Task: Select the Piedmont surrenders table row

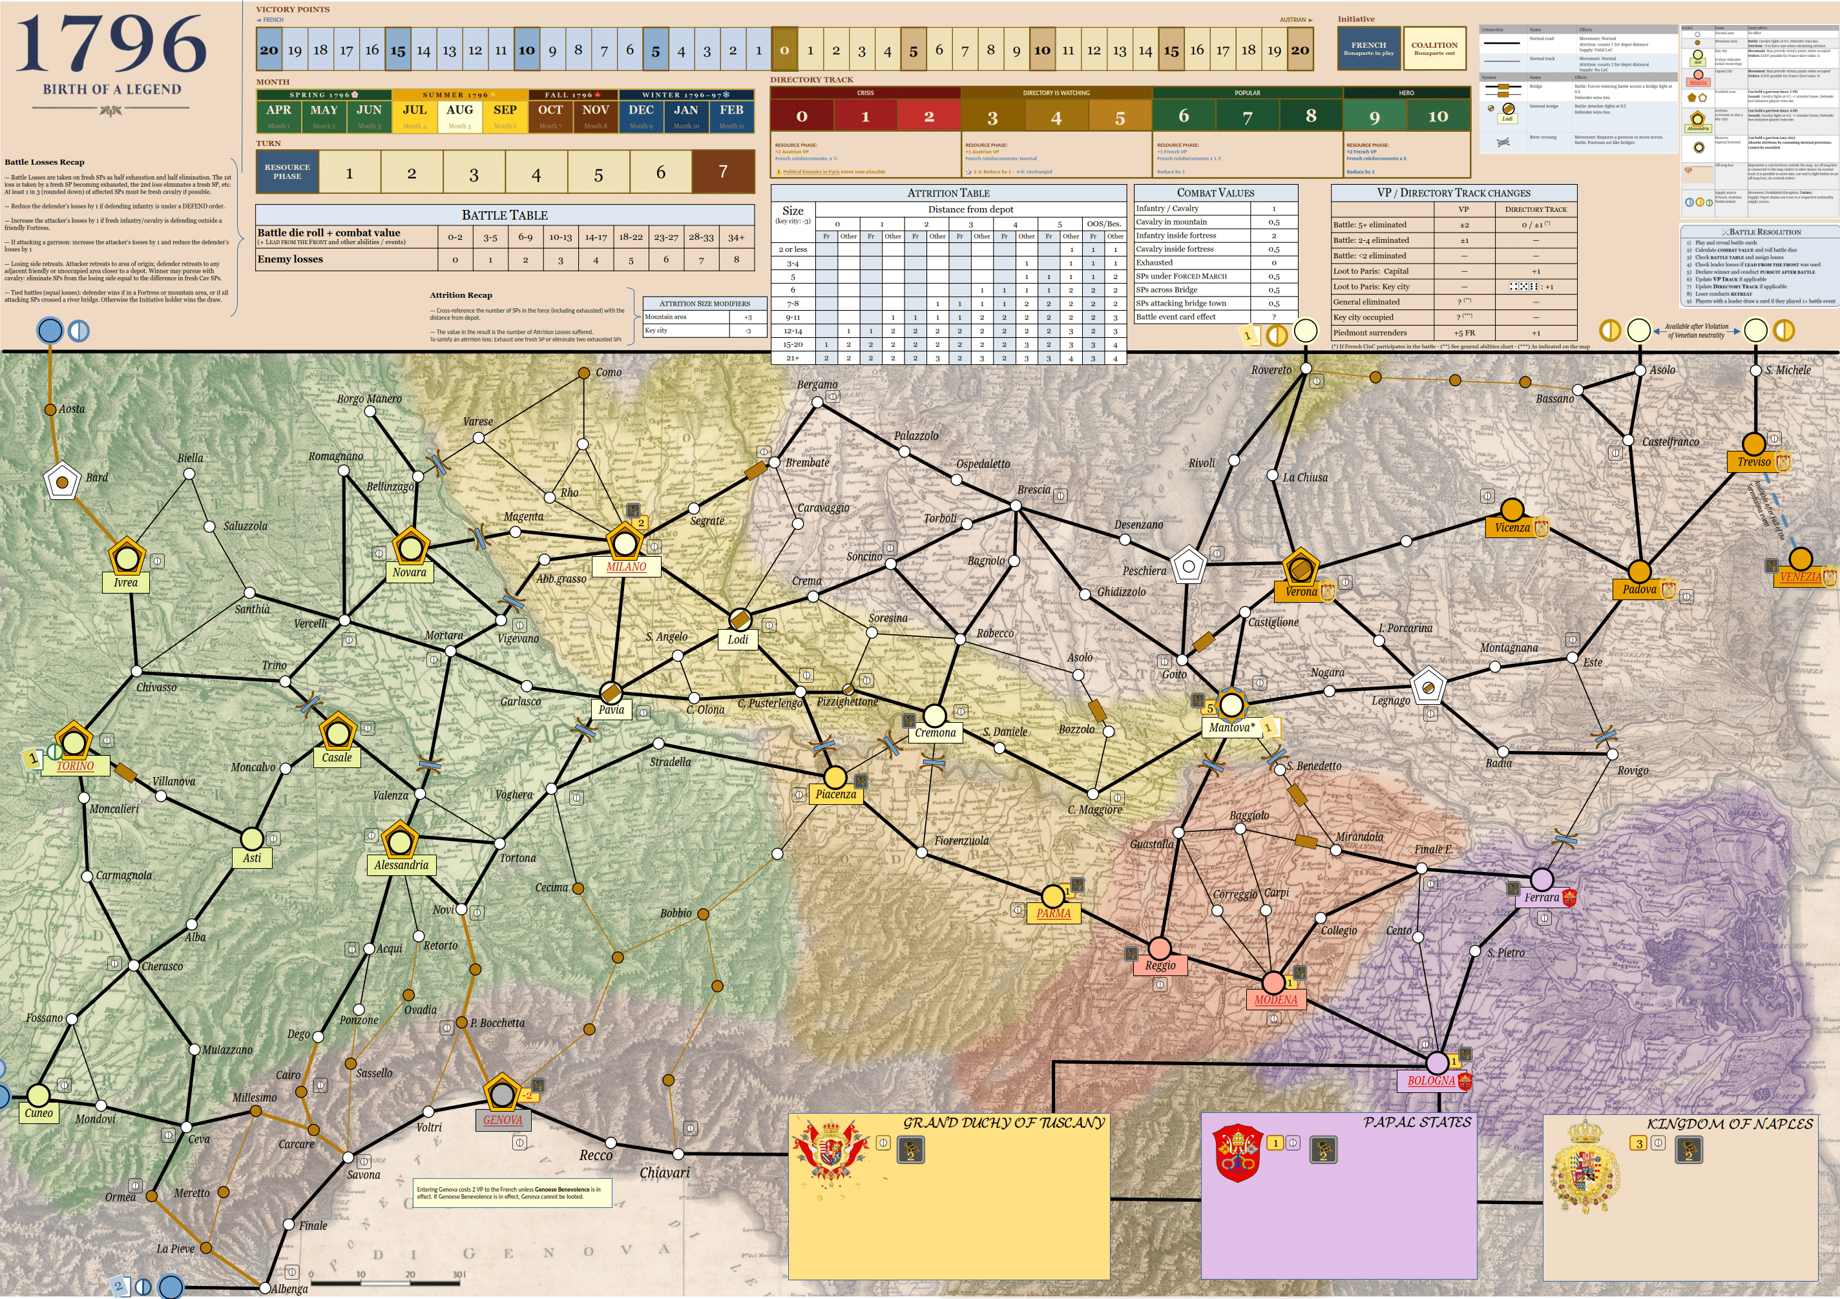Action: pos(1454,333)
